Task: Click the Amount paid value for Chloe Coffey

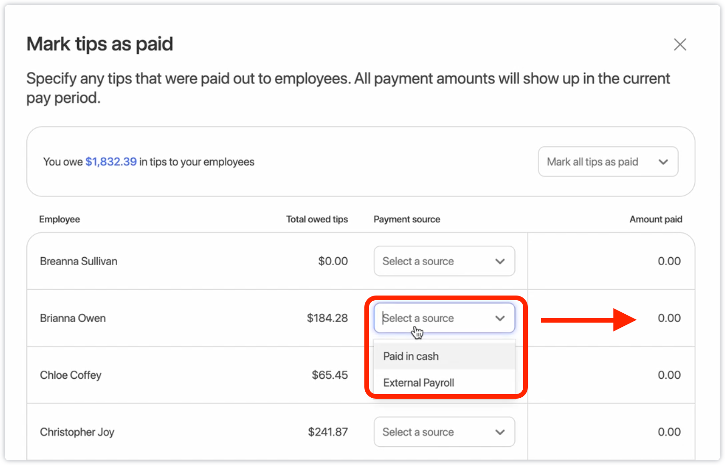Action: click(x=669, y=375)
